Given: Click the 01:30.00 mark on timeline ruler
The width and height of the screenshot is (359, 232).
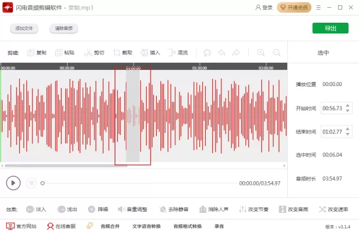Looking at the screenshot, I should (200, 68).
